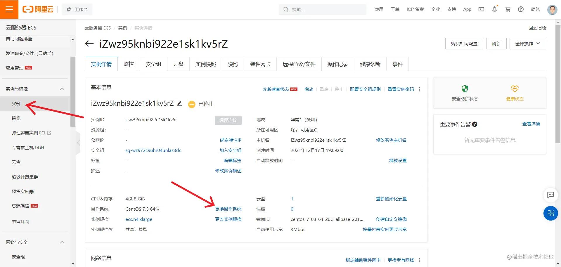Open the Cloud Shell terminal icon
The width and height of the screenshot is (561, 267).
coord(481,9)
